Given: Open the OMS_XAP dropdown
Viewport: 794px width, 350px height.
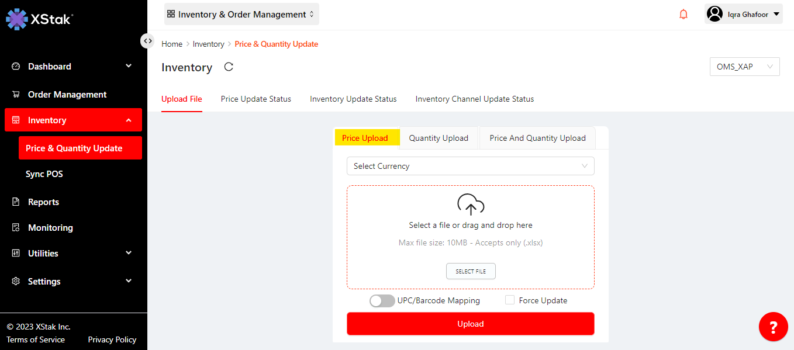Looking at the screenshot, I should (744, 67).
